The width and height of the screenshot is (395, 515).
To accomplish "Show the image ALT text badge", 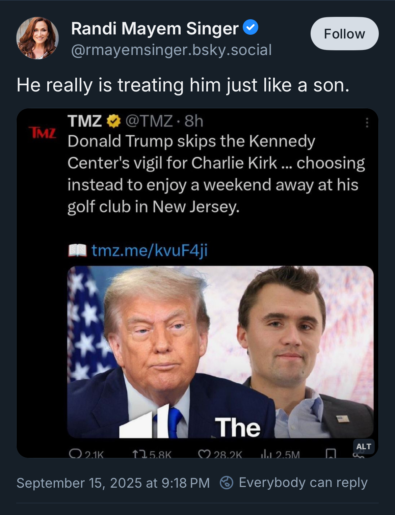I will point(363,446).
